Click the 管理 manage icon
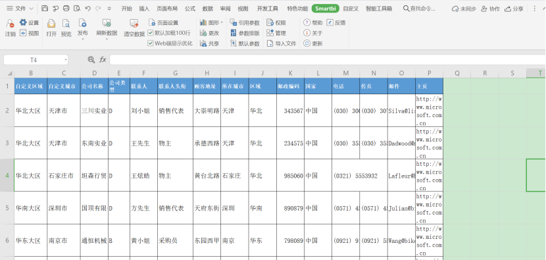Viewport: 546px width, 260px height. 270,33
